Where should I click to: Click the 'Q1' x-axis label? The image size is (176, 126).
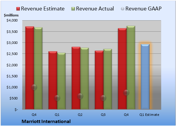click(x=57, y=115)
